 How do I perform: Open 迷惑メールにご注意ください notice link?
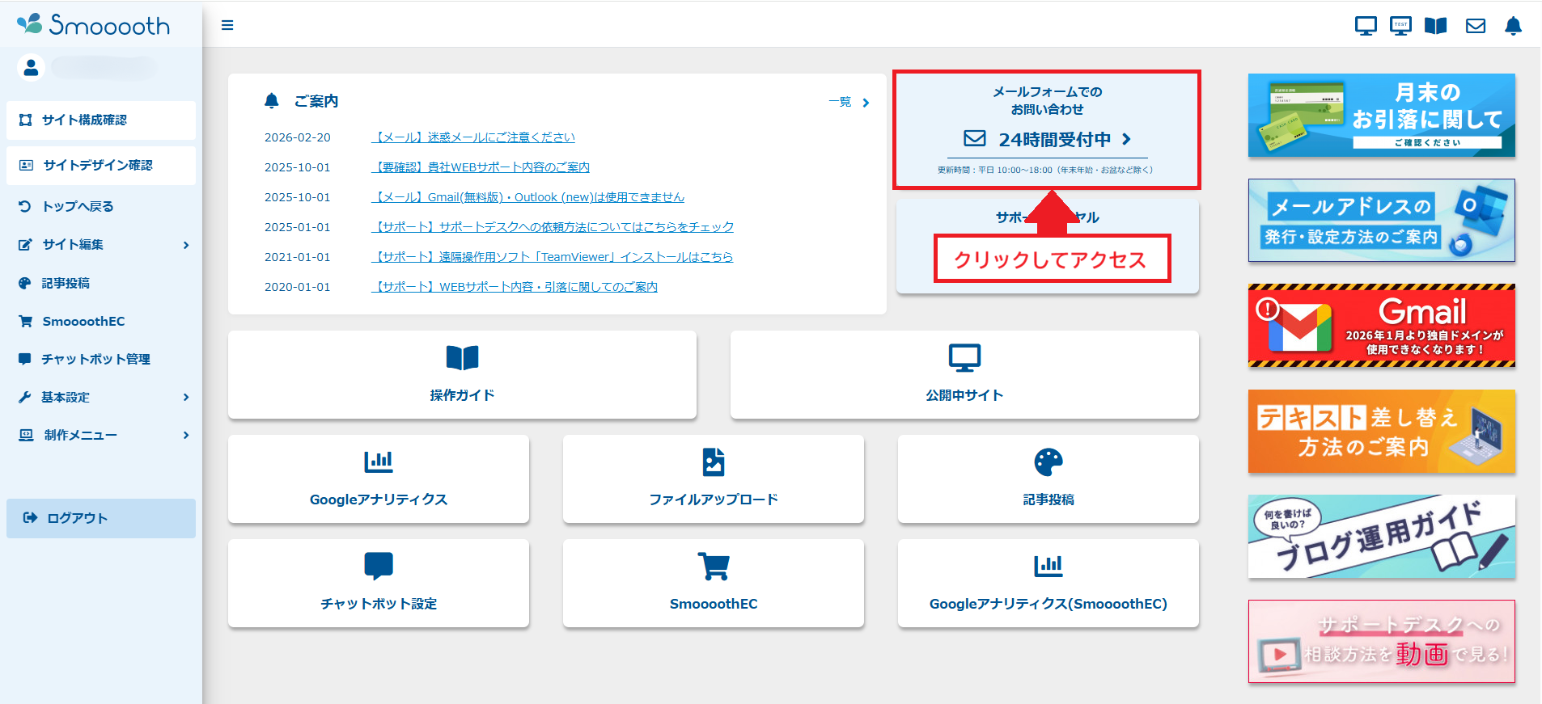(472, 137)
